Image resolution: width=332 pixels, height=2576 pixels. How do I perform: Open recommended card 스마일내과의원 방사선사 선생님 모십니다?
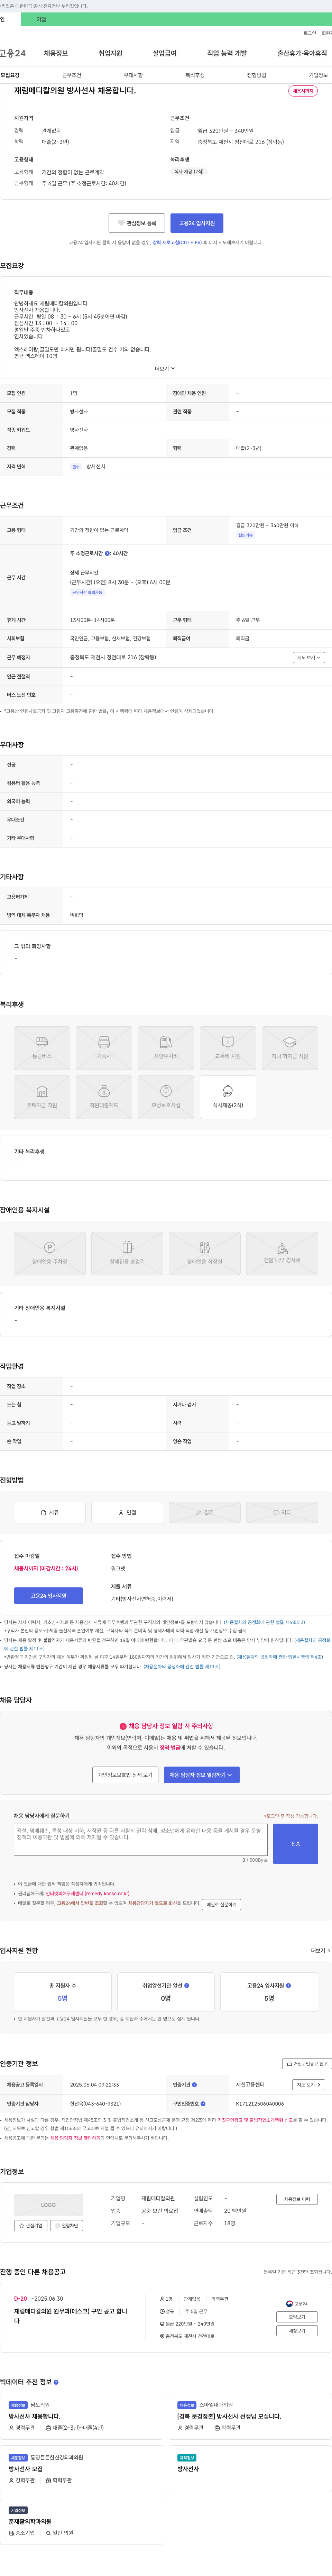pyautogui.click(x=250, y=2415)
